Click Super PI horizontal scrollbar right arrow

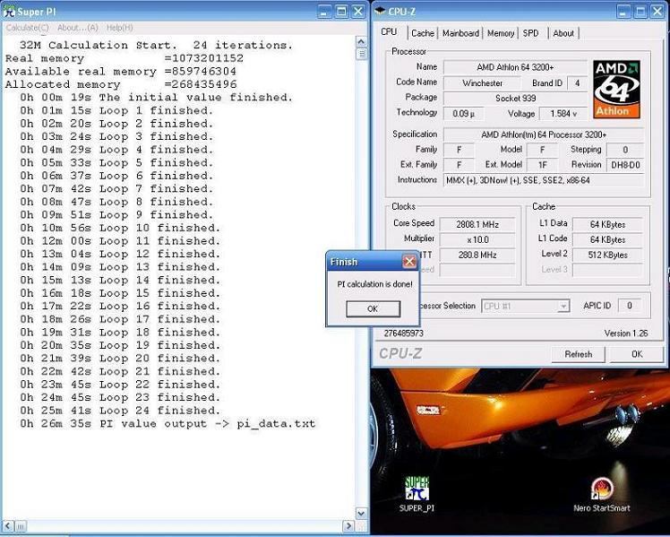348,525
